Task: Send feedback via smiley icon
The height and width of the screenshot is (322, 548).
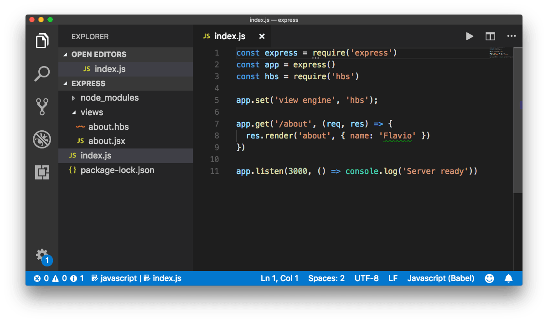Action: (489, 278)
